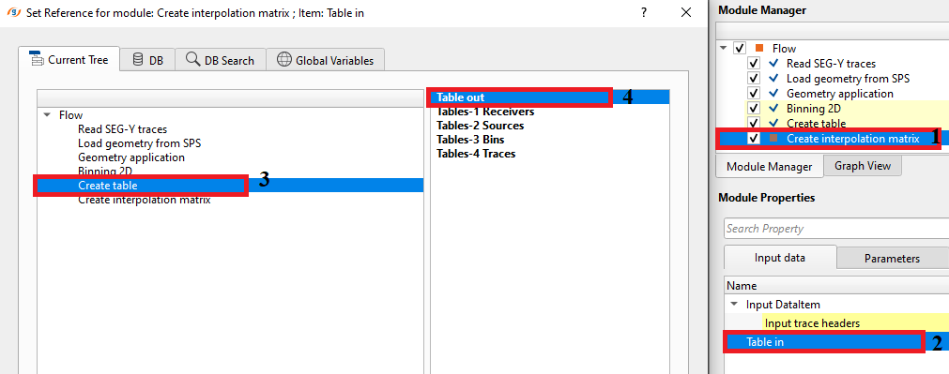949x374 pixels.
Task: Select Geometry application in the dialog tree
Action: click(131, 157)
